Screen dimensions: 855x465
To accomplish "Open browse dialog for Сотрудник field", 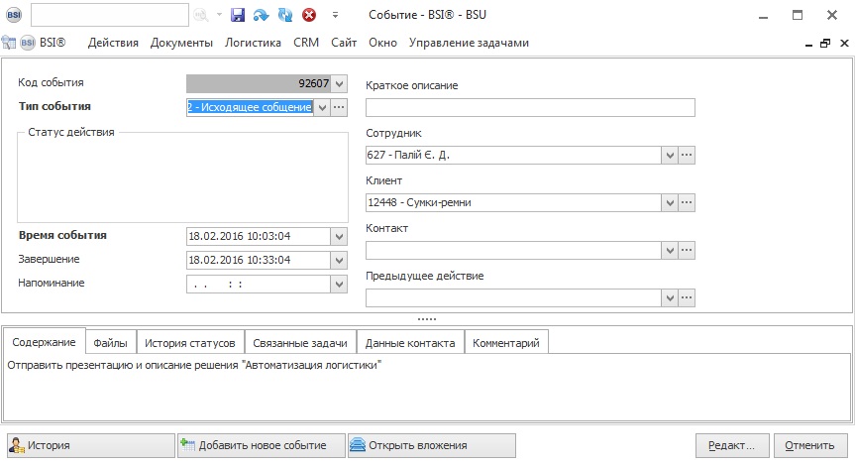I will [687, 155].
